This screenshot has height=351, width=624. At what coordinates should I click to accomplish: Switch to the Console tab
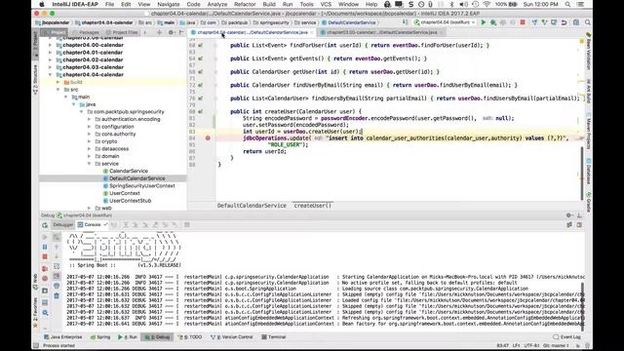93,225
